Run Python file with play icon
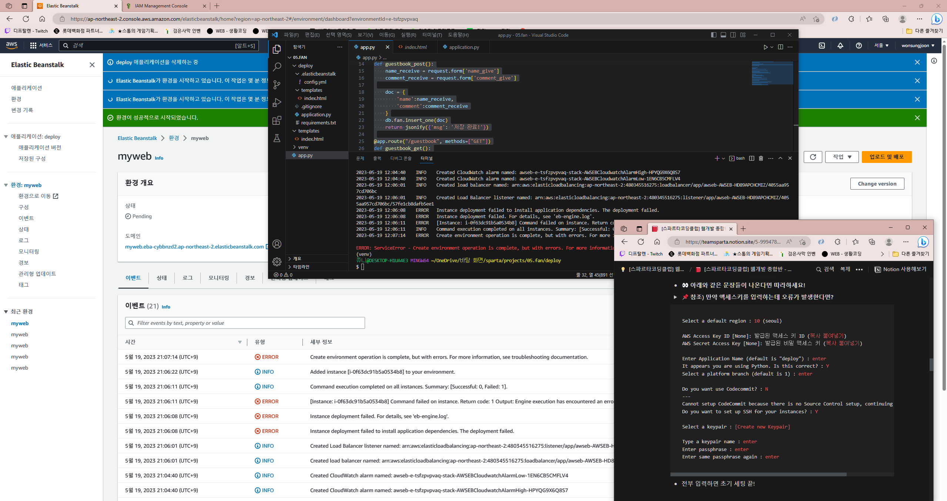The width and height of the screenshot is (947, 501). [x=765, y=47]
